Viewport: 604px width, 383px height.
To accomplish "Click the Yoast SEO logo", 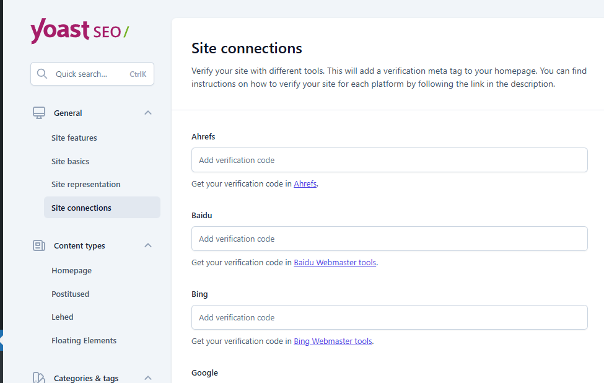I will (79, 31).
